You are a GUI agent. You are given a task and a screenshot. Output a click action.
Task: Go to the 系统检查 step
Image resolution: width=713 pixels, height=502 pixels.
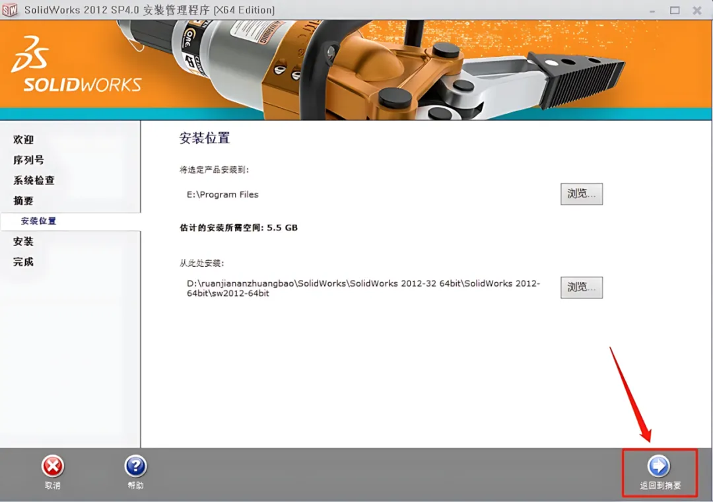(34, 180)
